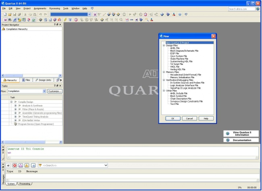Toggle the All messages filter button
262x191 pixels.
click(x=8, y=165)
